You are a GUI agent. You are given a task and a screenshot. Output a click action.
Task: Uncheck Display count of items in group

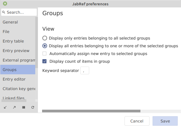point(45,62)
